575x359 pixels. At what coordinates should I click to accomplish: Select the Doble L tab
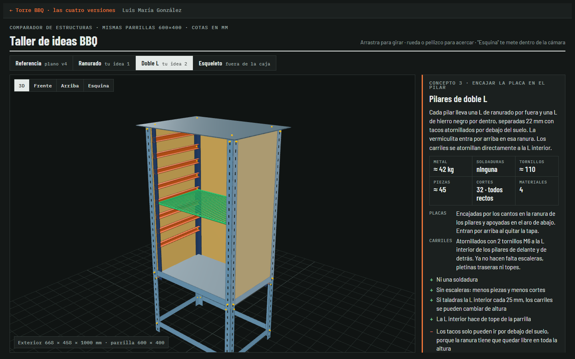pos(164,63)
